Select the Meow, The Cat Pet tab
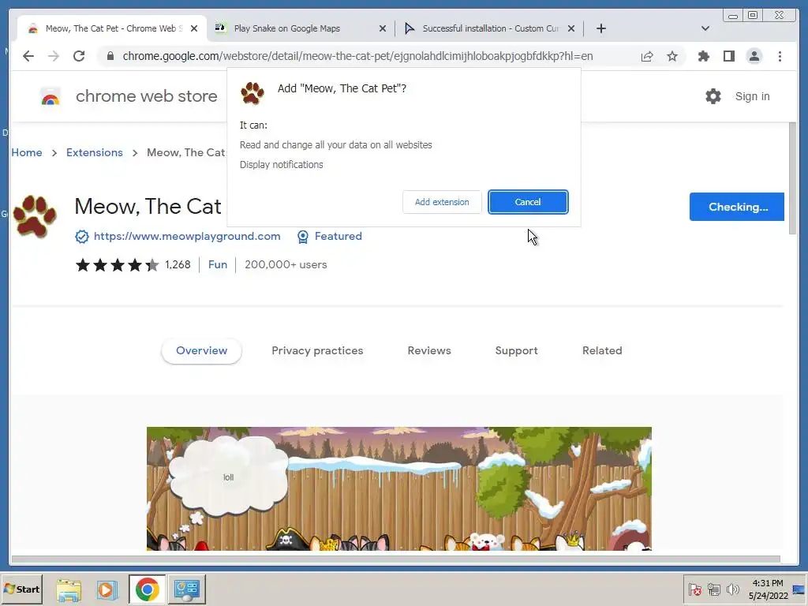Viewport: 808px width, 606px height. pos(112,28)
